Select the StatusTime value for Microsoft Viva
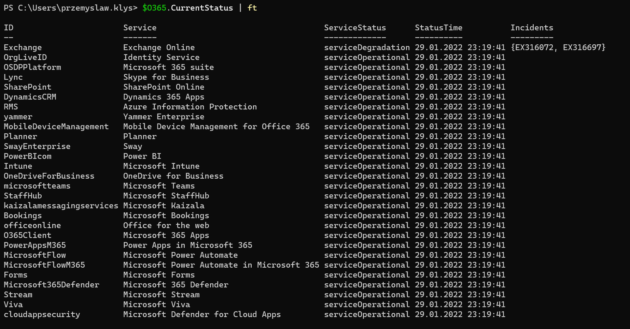The height and width of the screenshot is (329, 630). [x=460, y=304]
